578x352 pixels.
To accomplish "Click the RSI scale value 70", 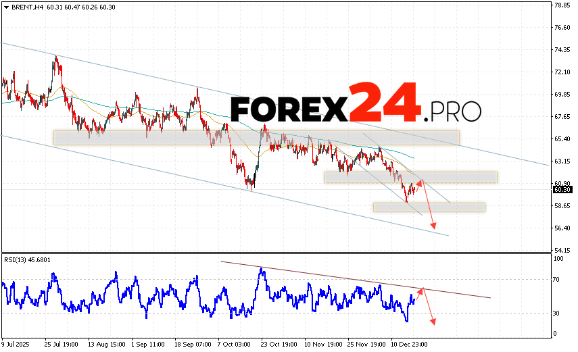I will [x=556, y=280].
